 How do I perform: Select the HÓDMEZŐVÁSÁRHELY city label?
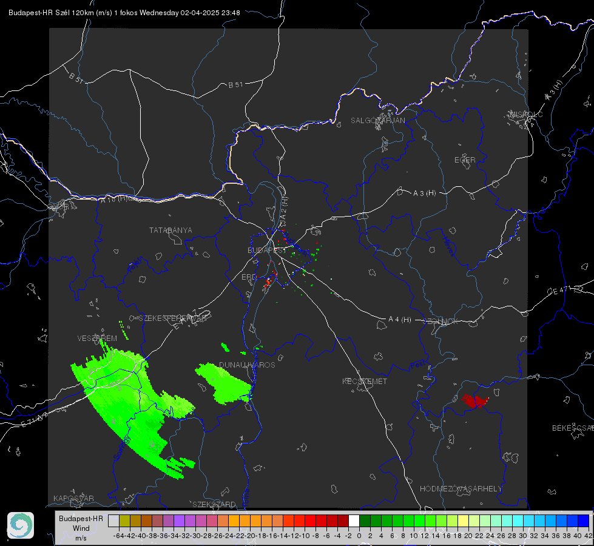[x=461, y=489]
